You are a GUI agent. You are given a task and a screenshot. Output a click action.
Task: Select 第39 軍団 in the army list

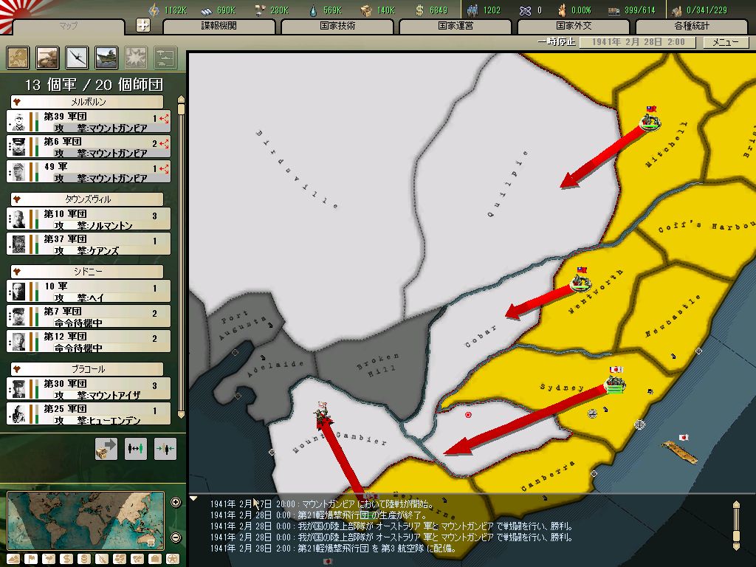click(89, 122)
